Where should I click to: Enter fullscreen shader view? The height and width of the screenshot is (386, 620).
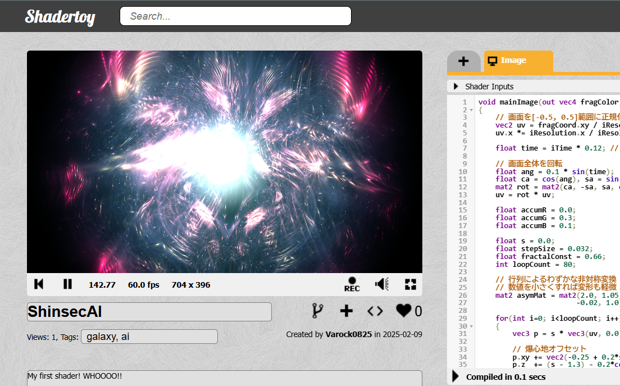tap(411, 284)
